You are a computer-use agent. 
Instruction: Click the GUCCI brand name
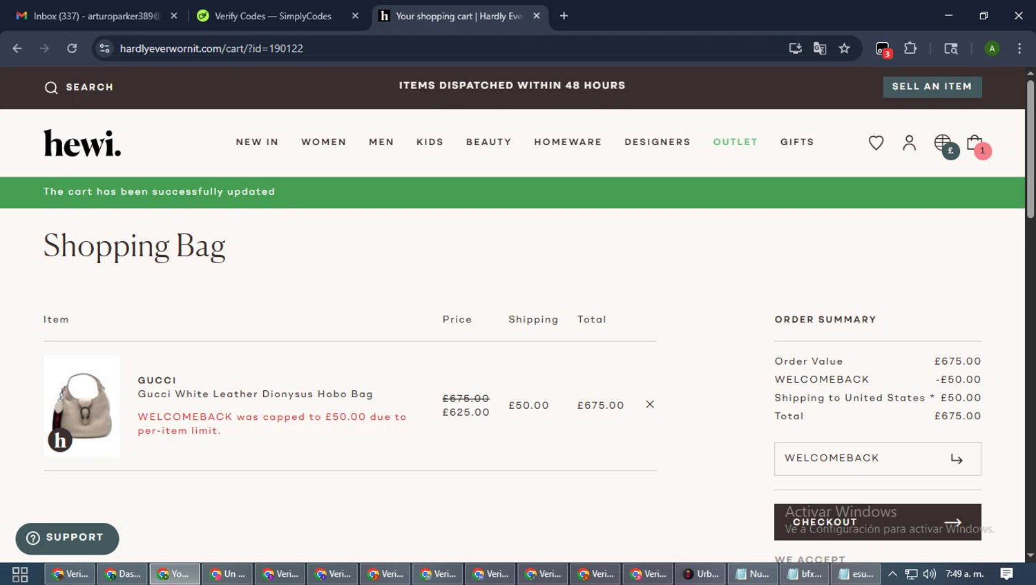[157, 381]
